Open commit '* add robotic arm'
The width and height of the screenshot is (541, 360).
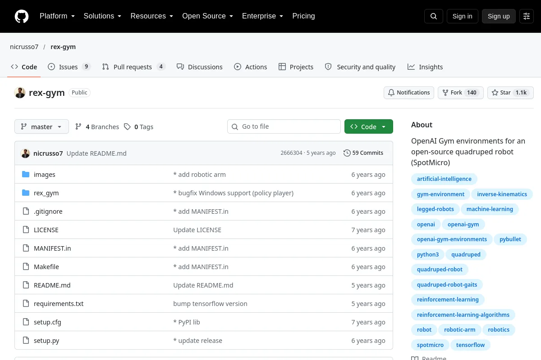tap(199, 175)
